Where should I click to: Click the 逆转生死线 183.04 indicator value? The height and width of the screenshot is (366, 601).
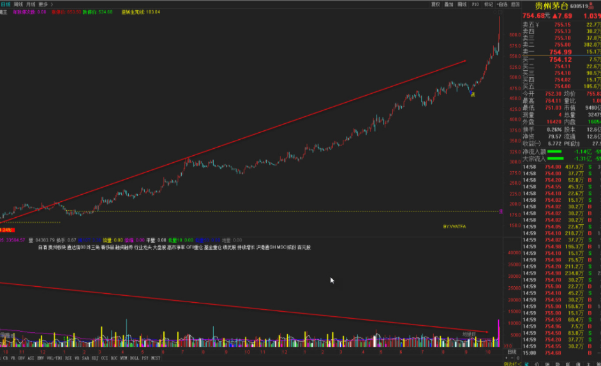click(x=140, y=12)
